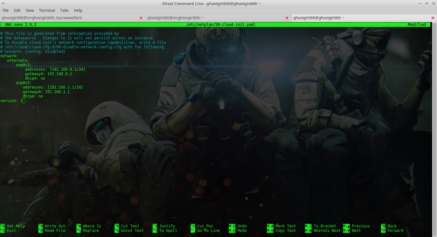Click addresses: [192.168.0.1/24] line
This screenshot has height=237, width=437.
pos(55,69)
